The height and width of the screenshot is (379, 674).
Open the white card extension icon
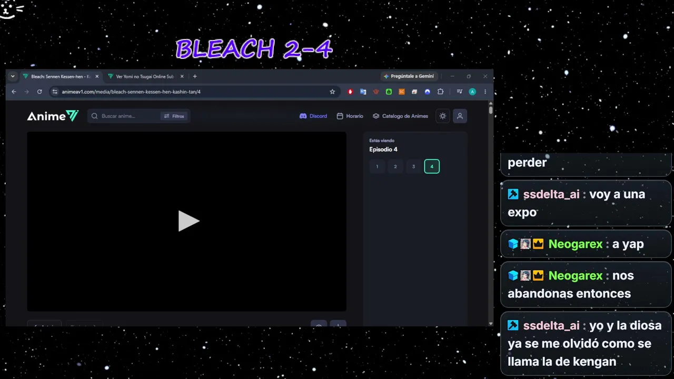[x=414, y=92]
